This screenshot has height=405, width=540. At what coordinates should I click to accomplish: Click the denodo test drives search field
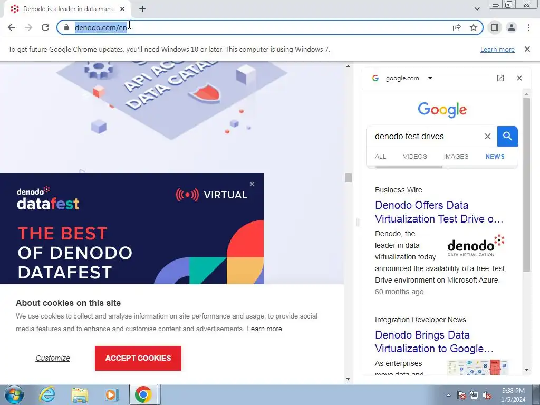coord(427,137)
